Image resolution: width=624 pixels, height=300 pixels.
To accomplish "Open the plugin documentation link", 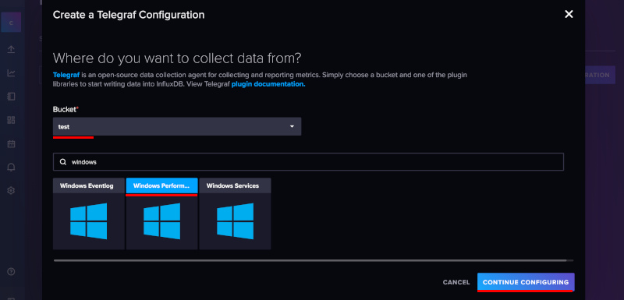I will 268,84.
